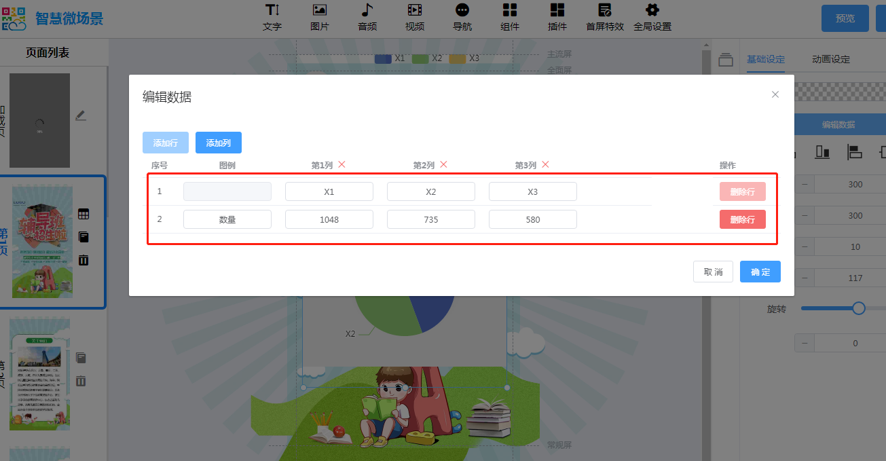Image resolution: width=886 pixels, height=461 pixels.
Task: Open the 插件 plugins menu
Action: [557, 17]
